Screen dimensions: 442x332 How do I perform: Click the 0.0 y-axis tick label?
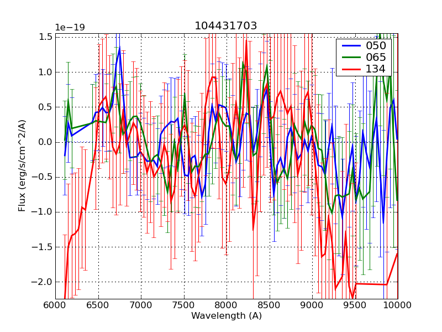(45, 142)
